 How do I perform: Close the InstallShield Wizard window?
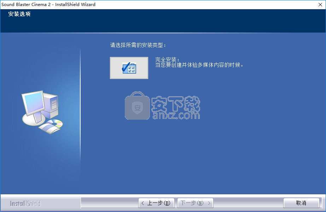[x=320, y=5]
